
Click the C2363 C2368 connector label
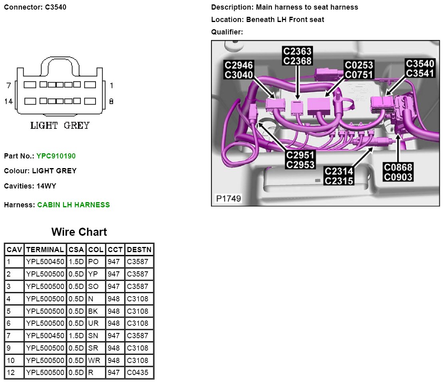tap(297, 56)
